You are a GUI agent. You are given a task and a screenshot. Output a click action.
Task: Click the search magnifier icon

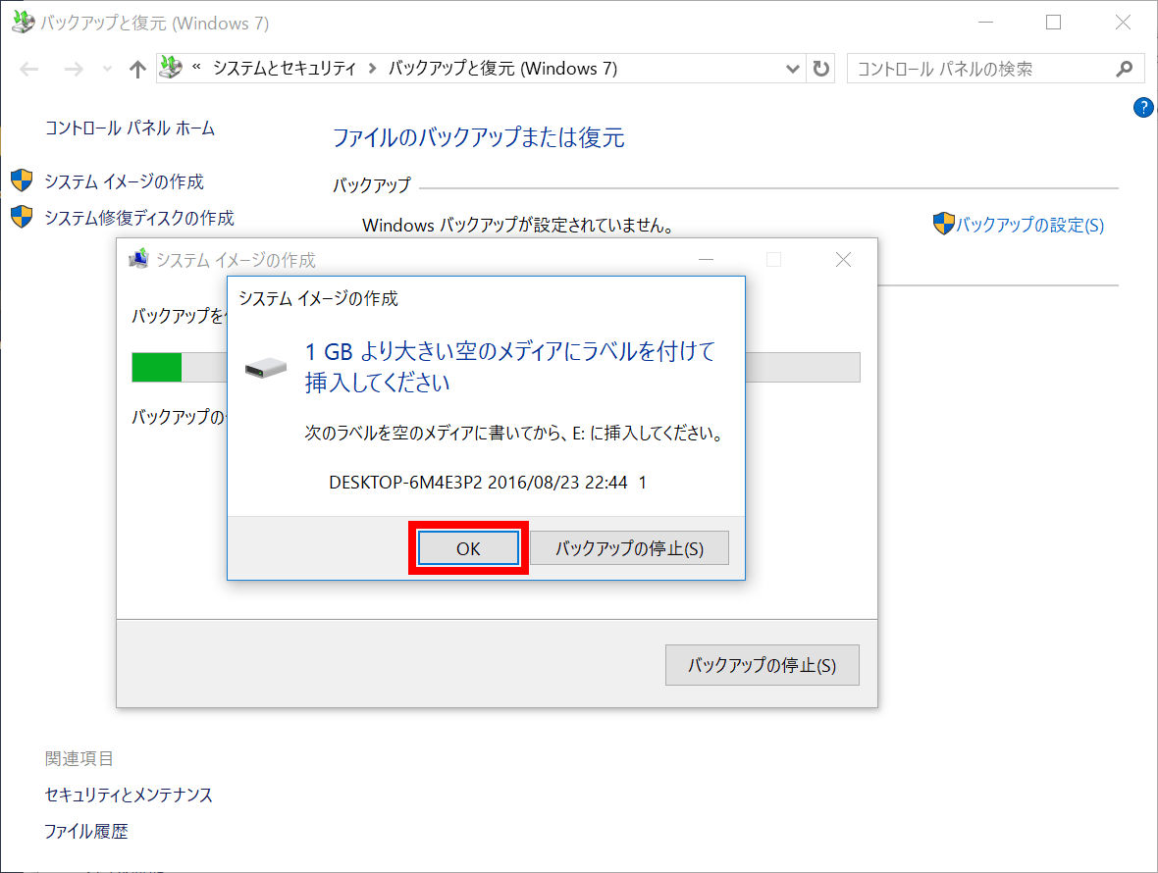tap(1124, 69)
